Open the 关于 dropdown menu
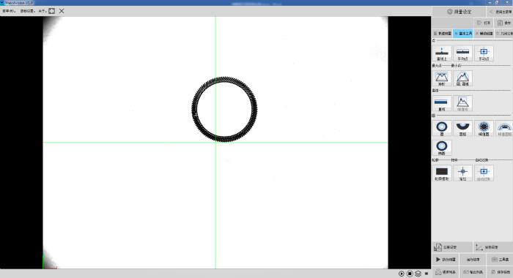The width and height of the screenshot is (513, 278). click(43, 11)
